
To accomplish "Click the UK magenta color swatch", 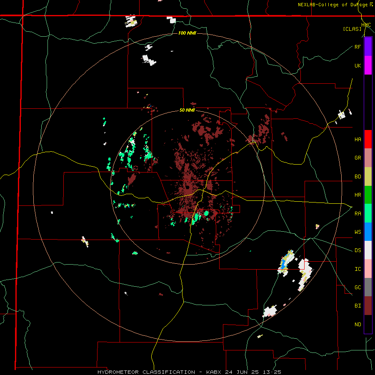I will 368,65.
